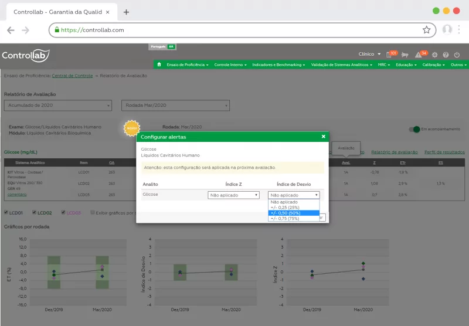Open the MRC menu
The height and width of the screenshot is (326, 469).
point(384,64)
